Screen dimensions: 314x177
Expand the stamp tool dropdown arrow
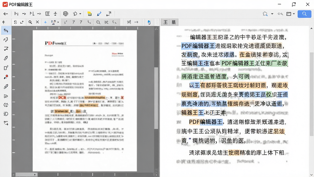58,22
